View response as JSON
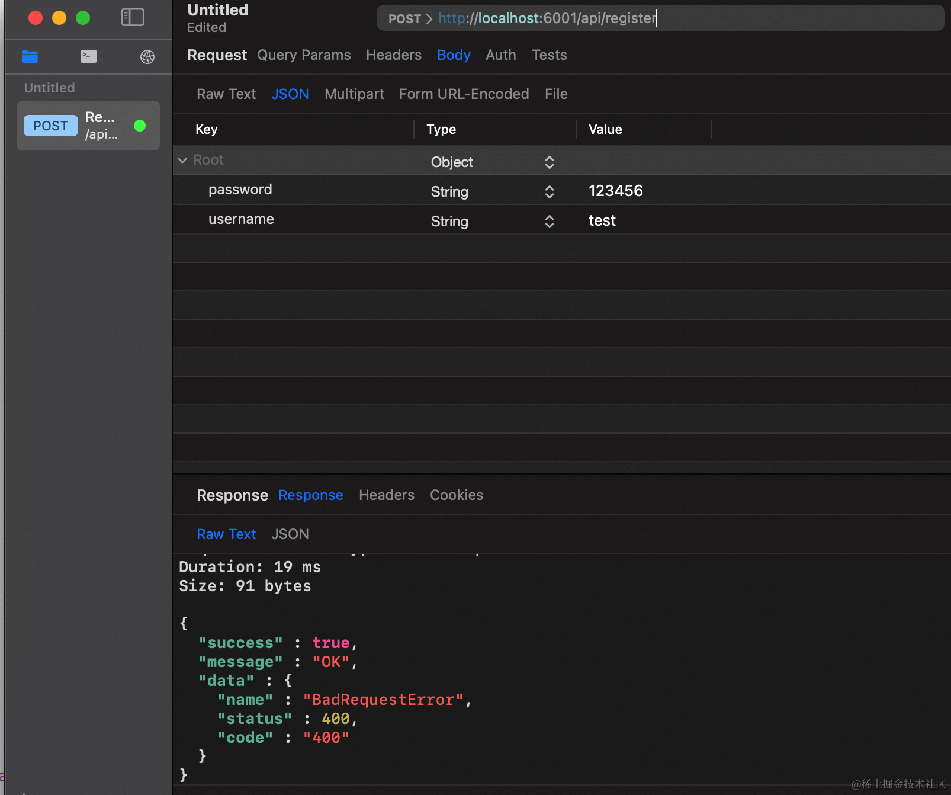This screenshot has height=795, width=951. (290, 534)
